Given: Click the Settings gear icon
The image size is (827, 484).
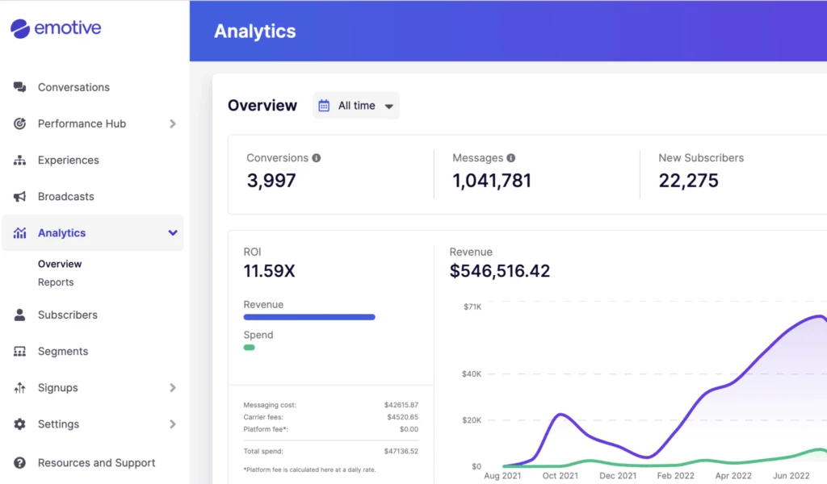Looking at the screenshot, I should pos(19,424).
